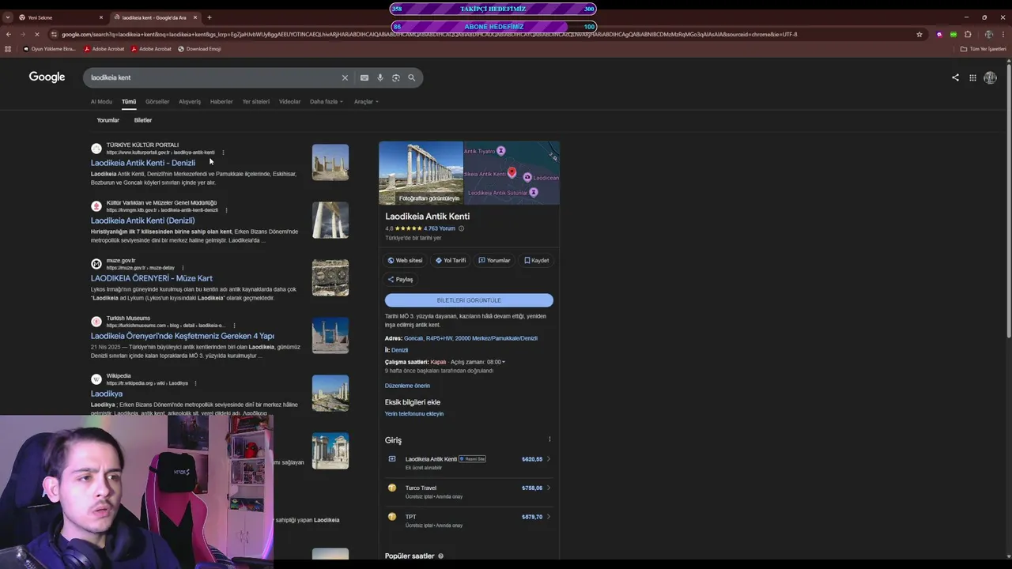Image resolution: width=1012 pixels, height=569 pixels.
Task: Clear the search box with the X icon
Action: click(x=345, y=77)
